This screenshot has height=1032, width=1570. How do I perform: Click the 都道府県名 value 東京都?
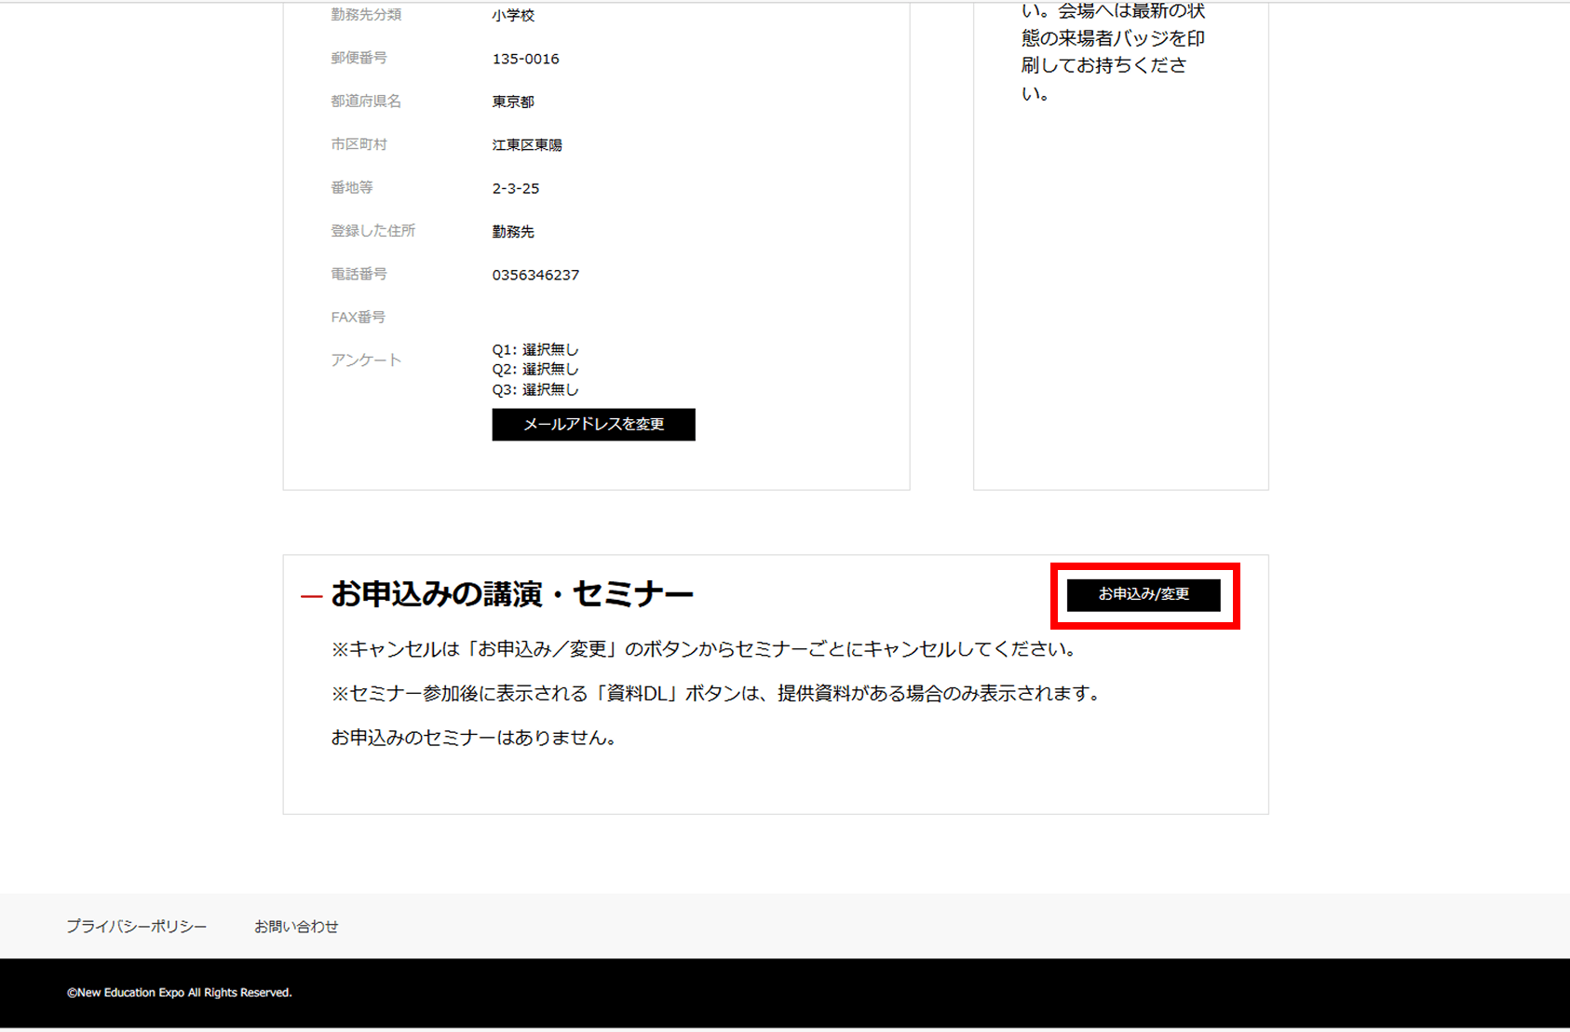(x=512, y=102)
